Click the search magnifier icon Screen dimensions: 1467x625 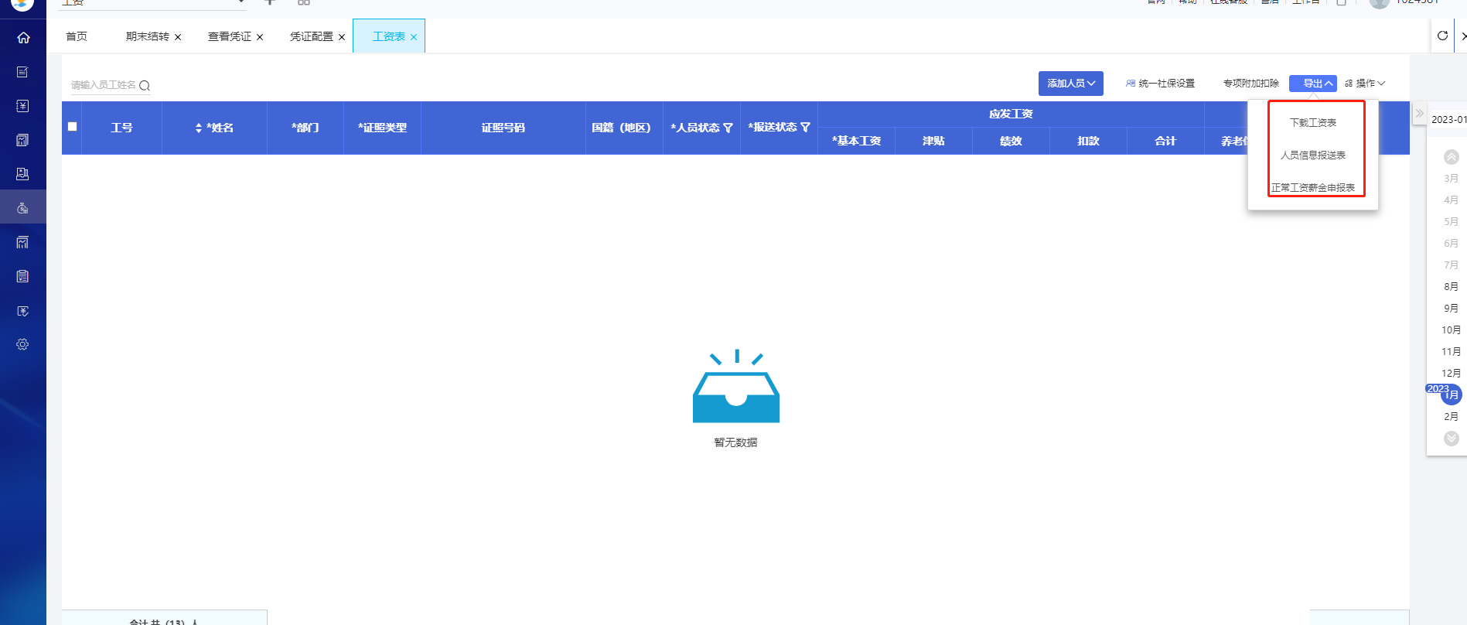coord(145,86)
